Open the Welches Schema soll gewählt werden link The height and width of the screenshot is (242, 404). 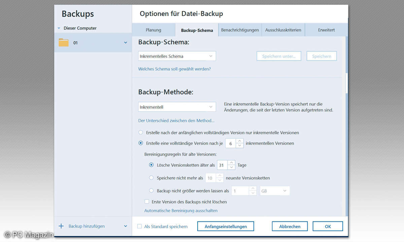[x=174, y=69]
